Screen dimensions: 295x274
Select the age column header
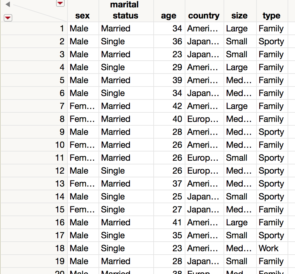[168, 16]
